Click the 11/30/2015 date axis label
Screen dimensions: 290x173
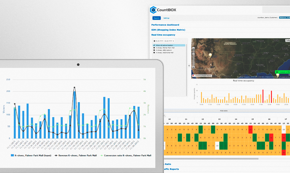click(x=134, y=145)
